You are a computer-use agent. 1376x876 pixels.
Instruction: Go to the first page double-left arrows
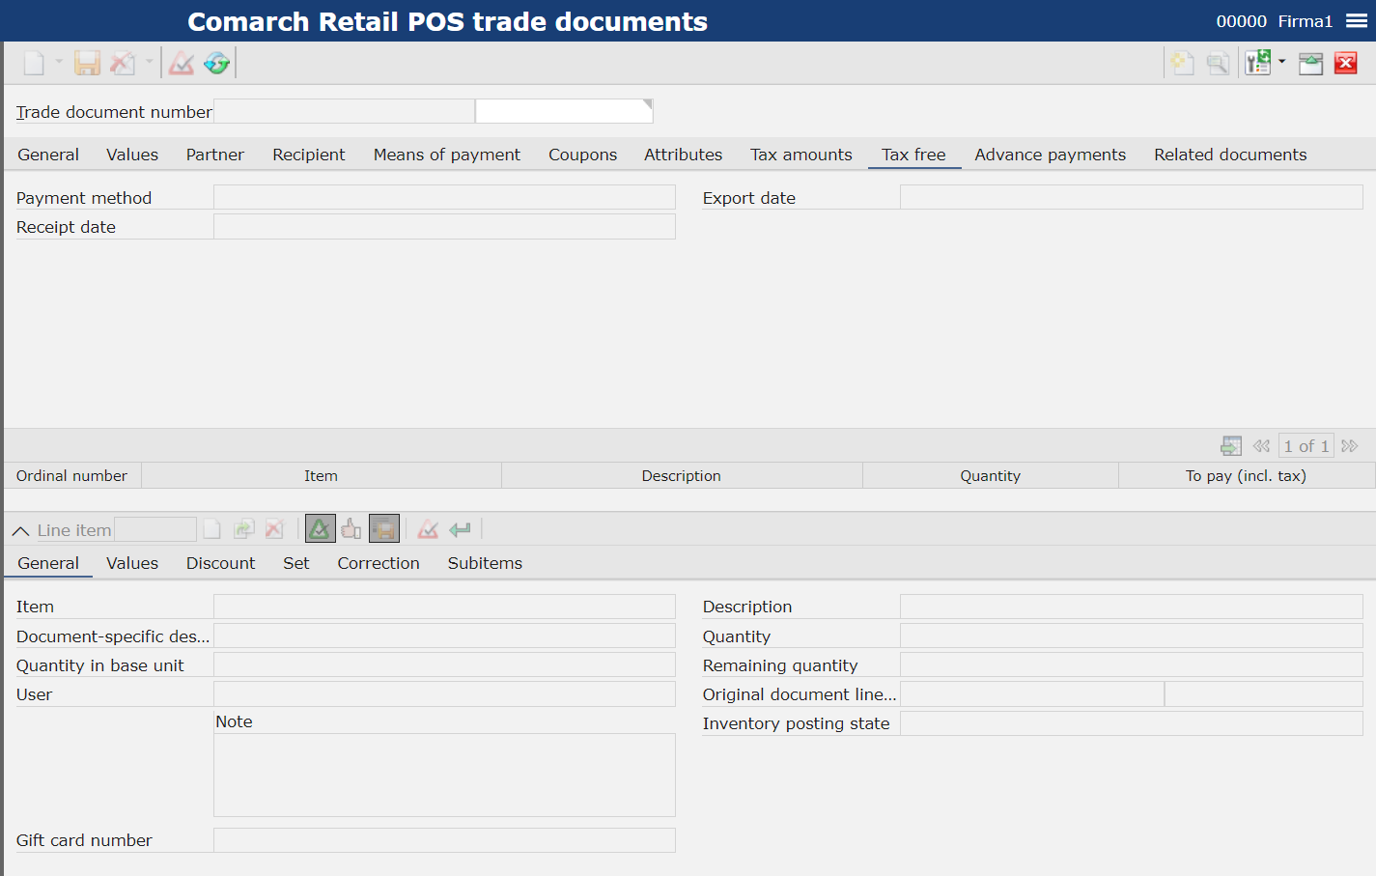(x=1261, y=445)
